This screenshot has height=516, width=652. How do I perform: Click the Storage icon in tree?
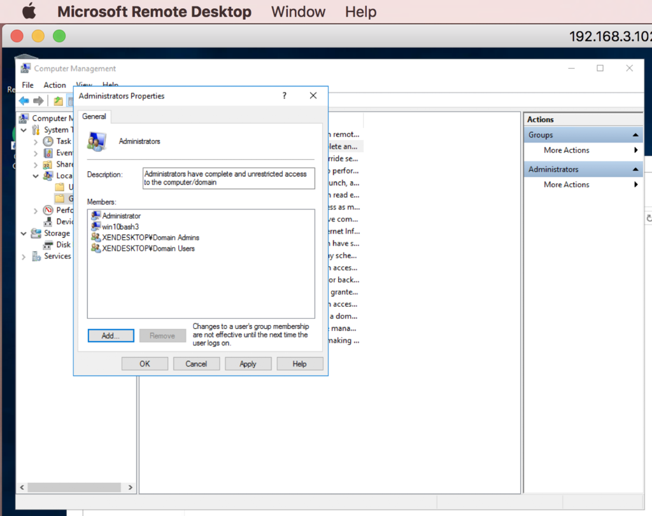point(36,233)
